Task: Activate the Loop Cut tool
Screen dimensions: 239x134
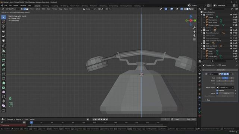Action: pyautogui.click(x=3, y=74)
